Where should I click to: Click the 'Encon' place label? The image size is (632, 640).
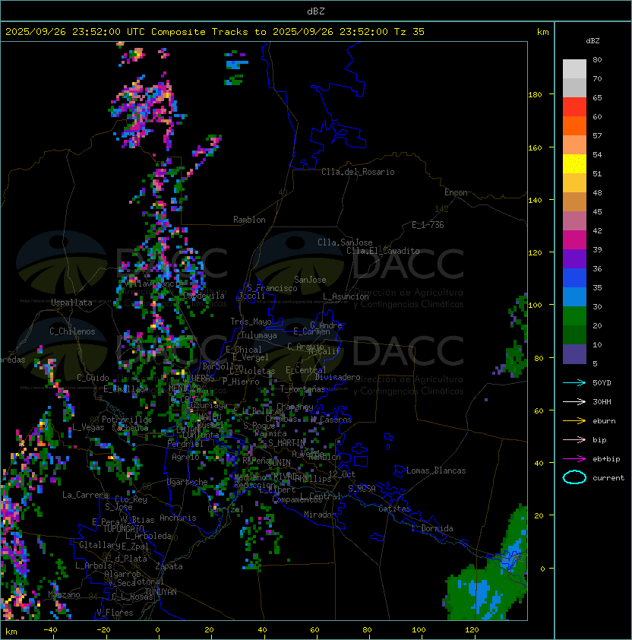click(x=456, y=192)
